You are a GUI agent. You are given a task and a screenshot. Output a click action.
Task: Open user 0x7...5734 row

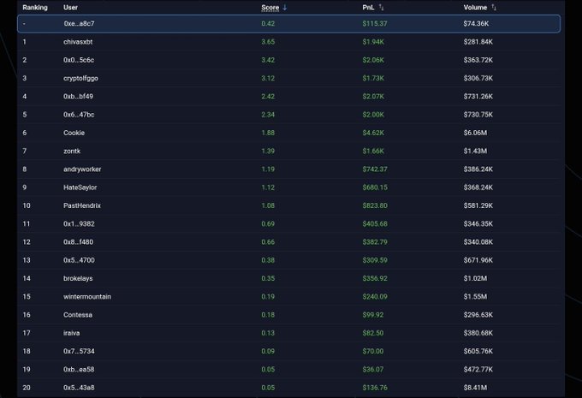(288, 351)
